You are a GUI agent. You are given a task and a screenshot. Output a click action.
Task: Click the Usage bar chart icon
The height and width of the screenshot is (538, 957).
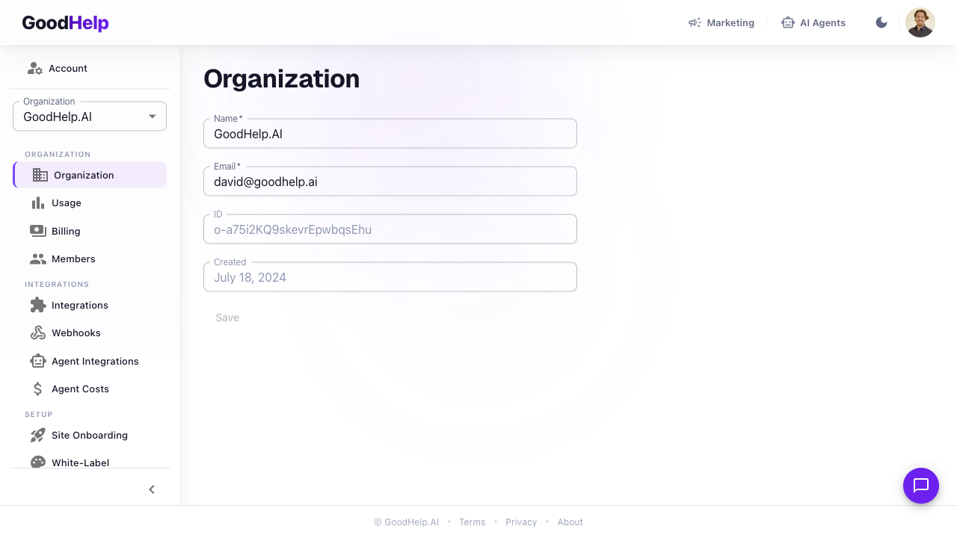38,203
